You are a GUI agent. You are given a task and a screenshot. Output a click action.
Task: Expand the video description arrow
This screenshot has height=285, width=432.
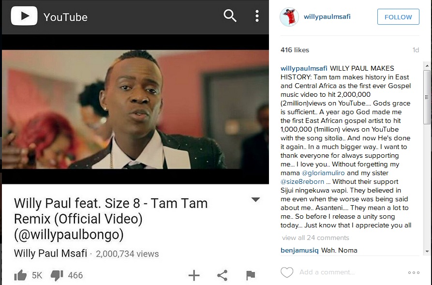click(256, 199)
